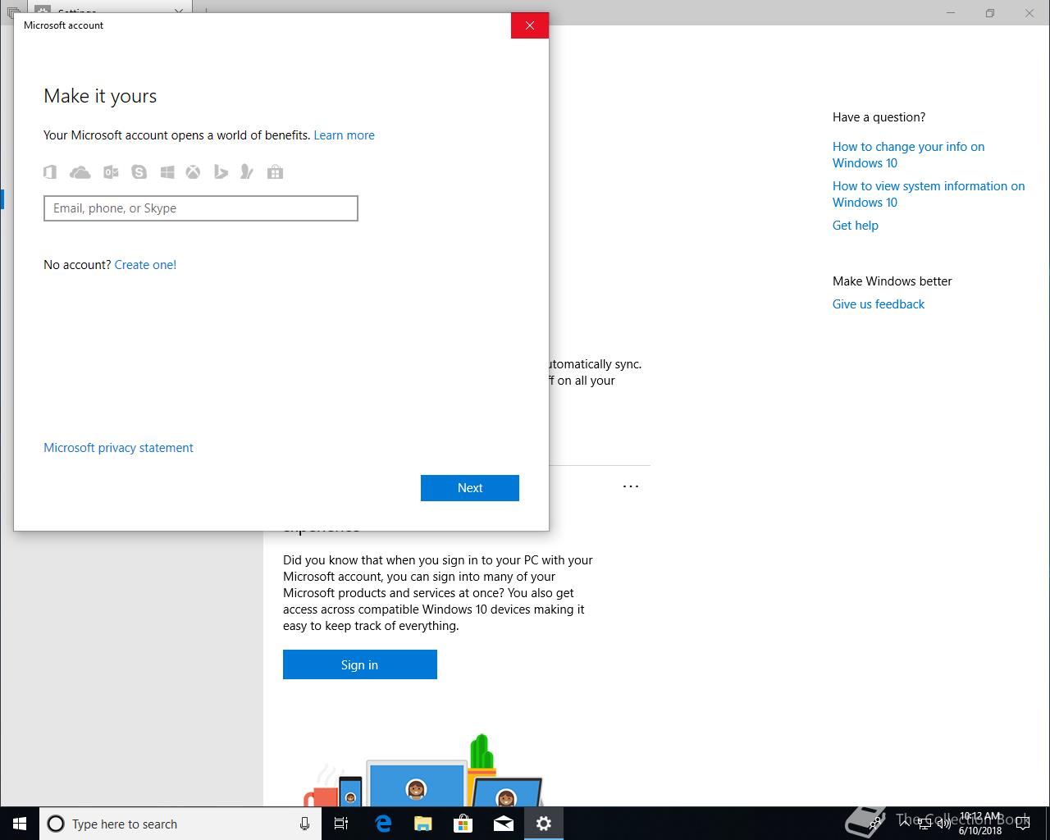1050x840 pixels.
Task: Open File Explorer from the taskbar
Action: click(422, 824)
